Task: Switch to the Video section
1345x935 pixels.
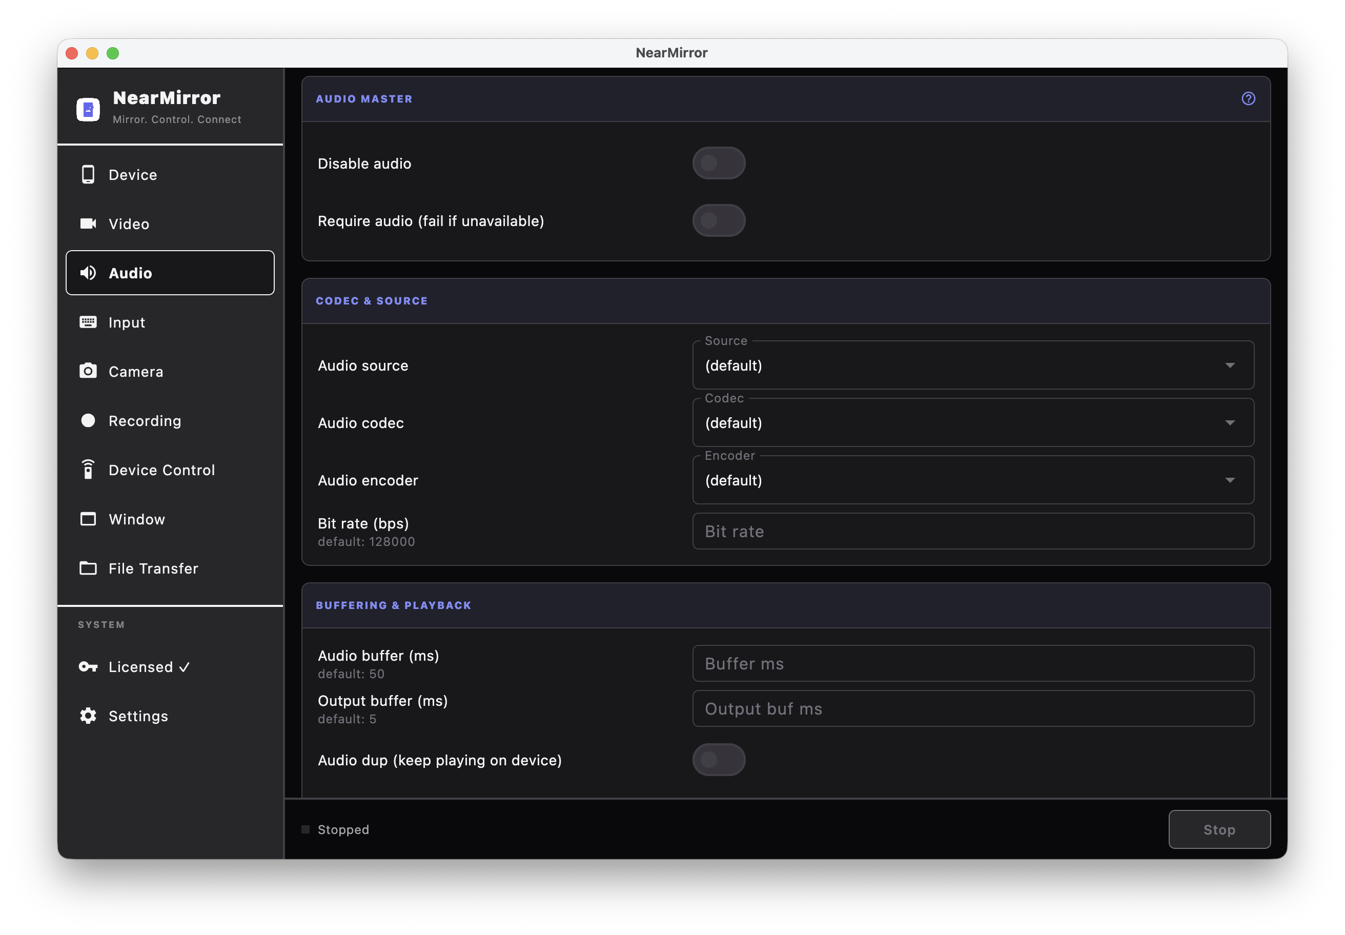Action: (170, 224)
